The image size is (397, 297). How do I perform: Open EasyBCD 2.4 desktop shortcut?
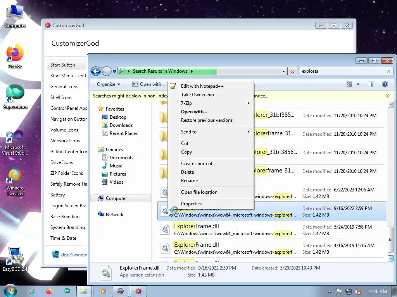coord(15,259)
